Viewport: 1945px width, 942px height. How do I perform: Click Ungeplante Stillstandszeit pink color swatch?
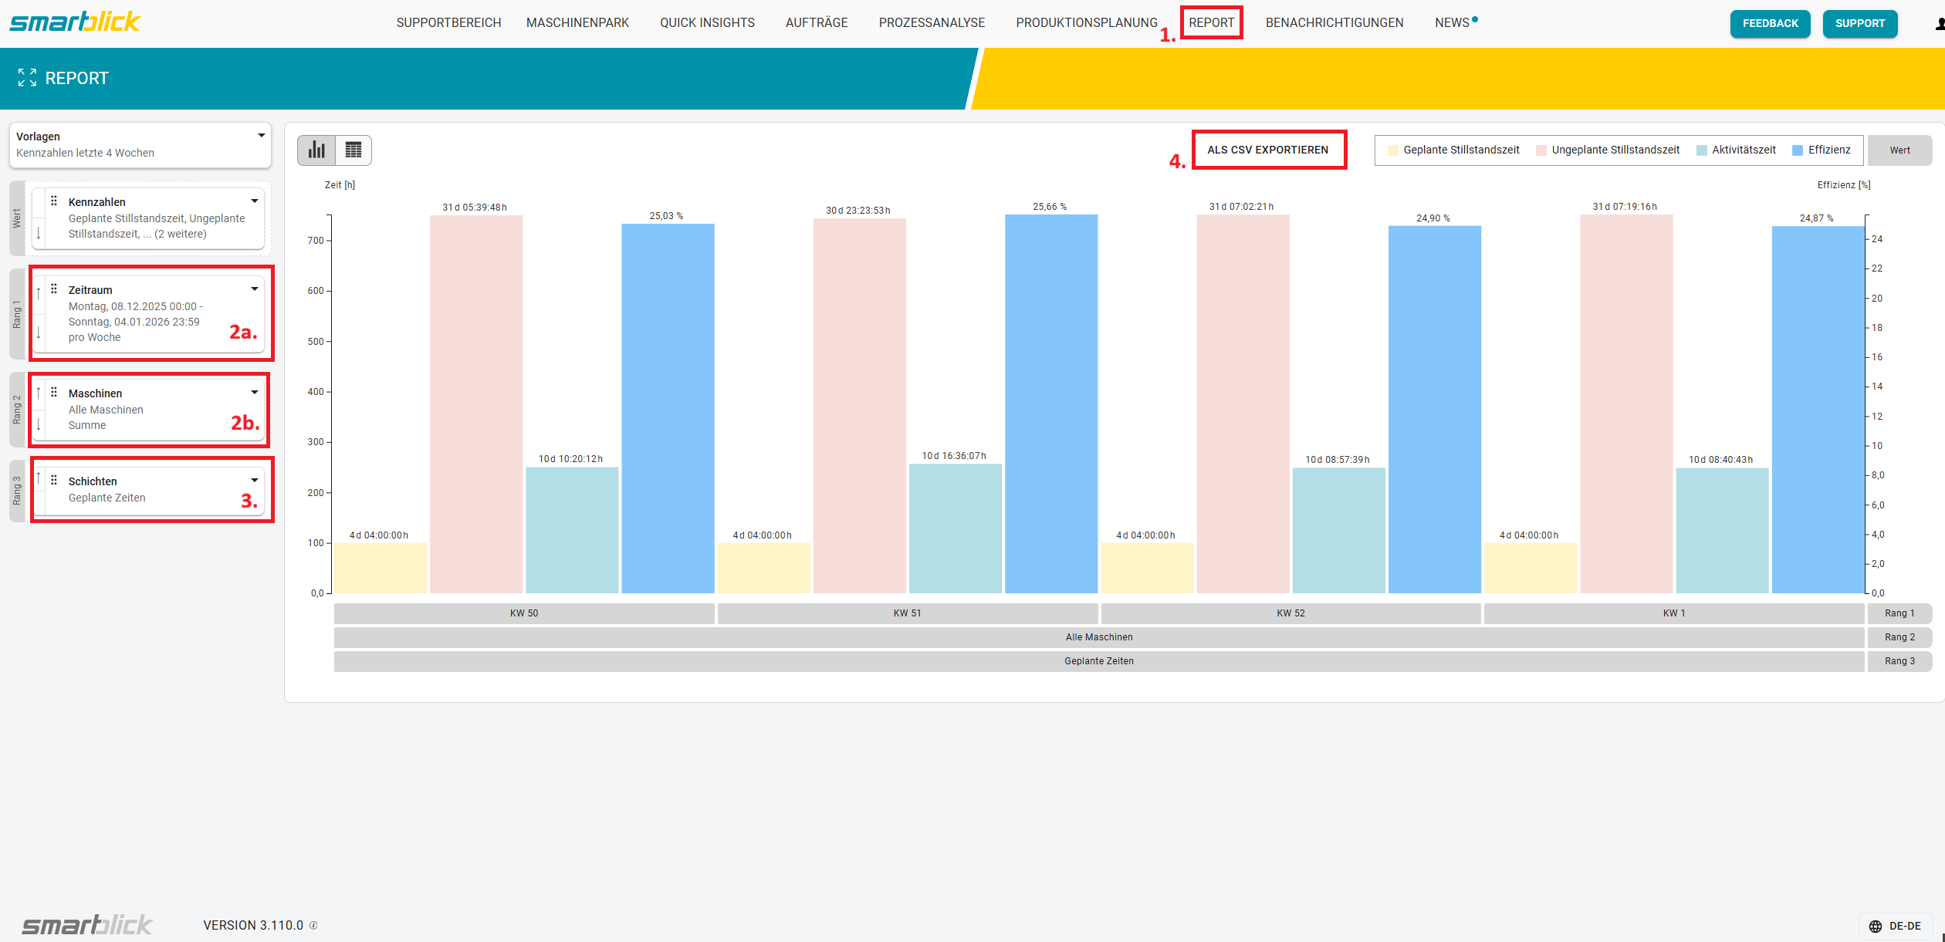[x=1541, y=150]
